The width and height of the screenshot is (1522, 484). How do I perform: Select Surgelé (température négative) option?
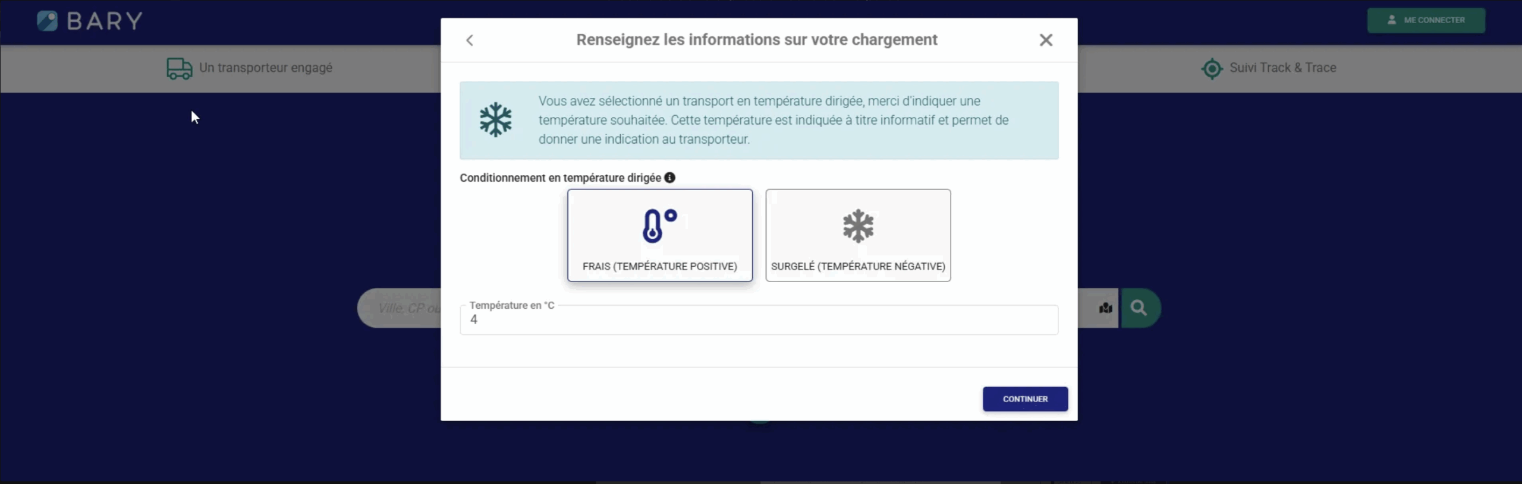tap(858, 235)
